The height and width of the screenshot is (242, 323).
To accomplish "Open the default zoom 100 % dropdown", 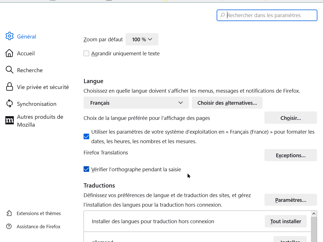I will tap(142, 39).
